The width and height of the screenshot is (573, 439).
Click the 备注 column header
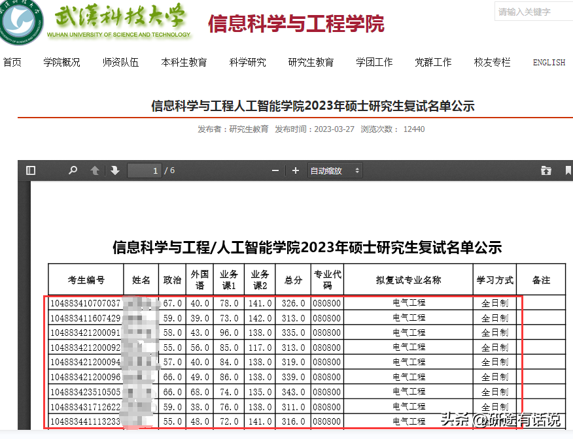coord(541,280)
